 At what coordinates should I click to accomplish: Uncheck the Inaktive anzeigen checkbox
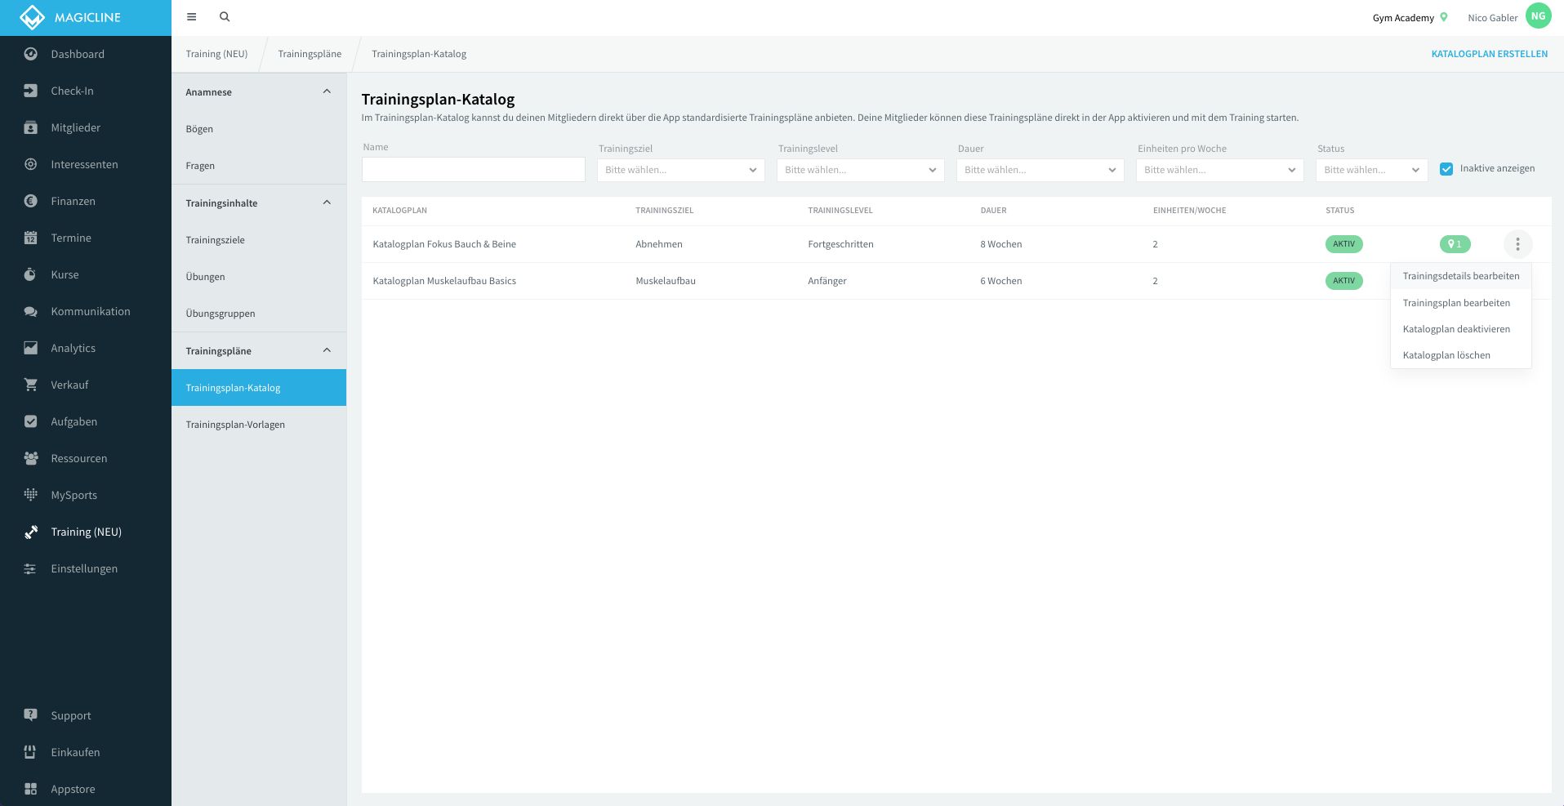click(x=1446, y=169)
